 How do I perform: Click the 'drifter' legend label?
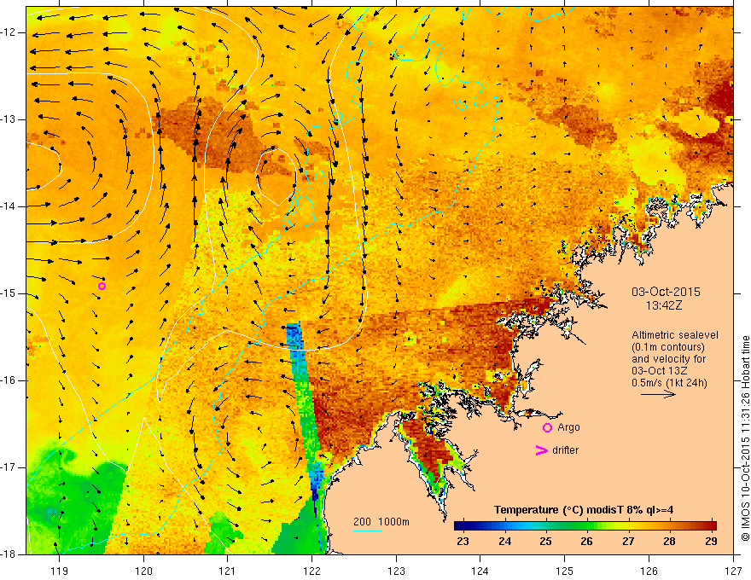pyautogui.click(x=565, y=450)
